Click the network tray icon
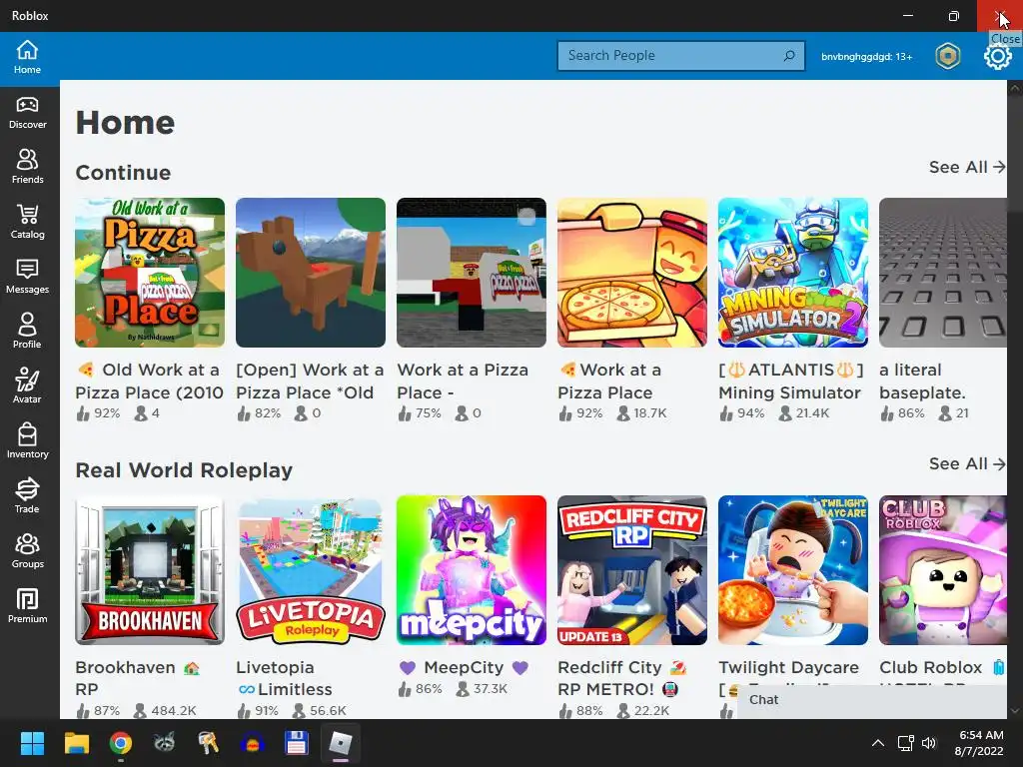 tap(905, 743)
